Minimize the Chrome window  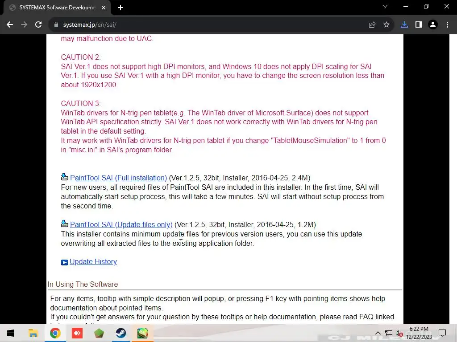pos(405,6)
